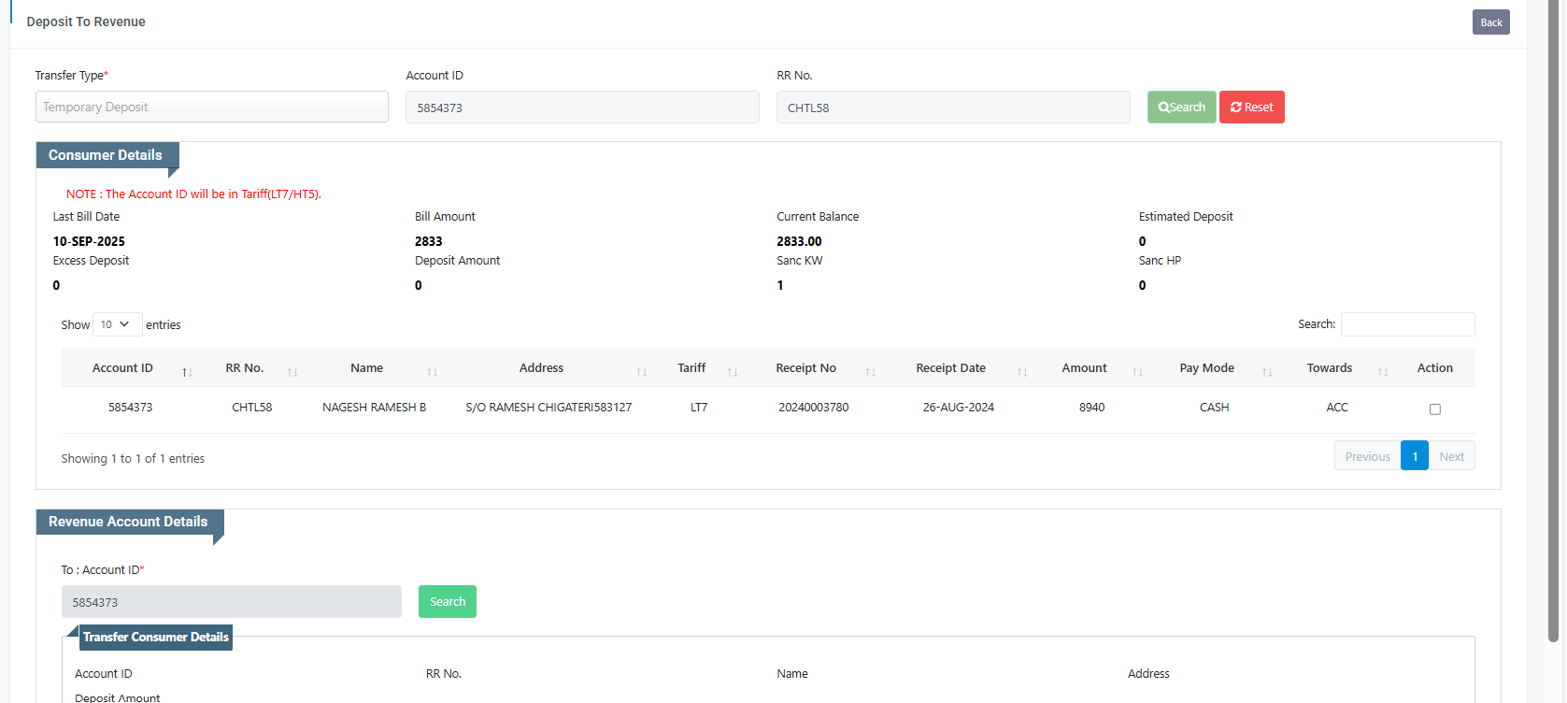1567x703 pixels.
Task: Sort entries by Receipt Date
Action: tap(1021, 371)
